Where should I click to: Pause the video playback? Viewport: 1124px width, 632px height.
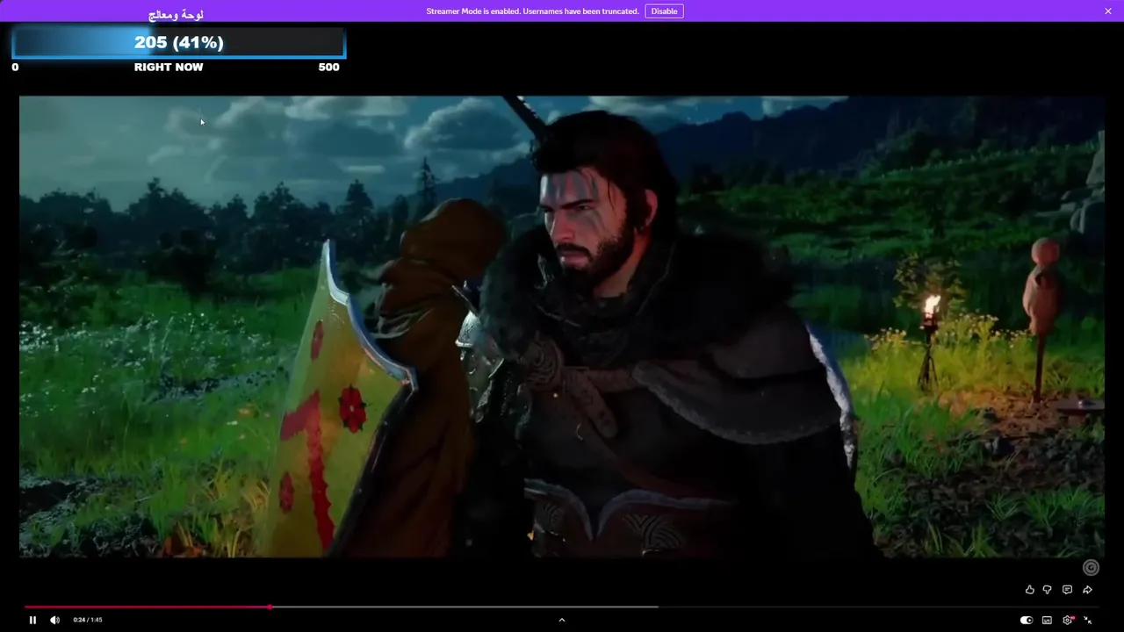(x=32, y=620)
